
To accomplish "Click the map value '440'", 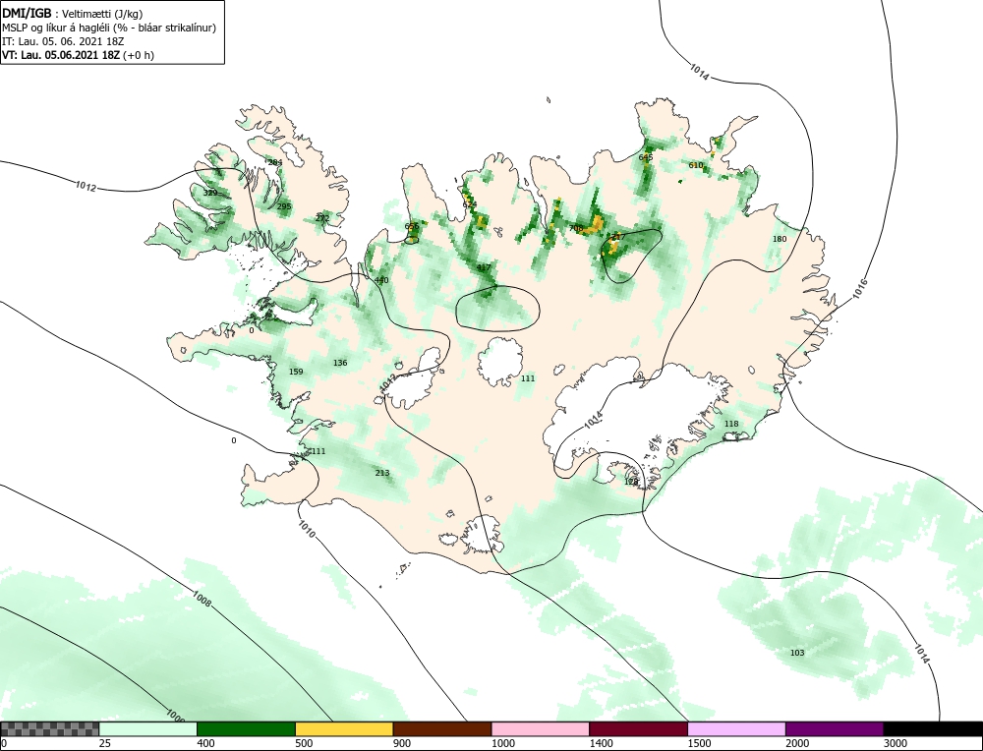I will [x=381, y=280].
